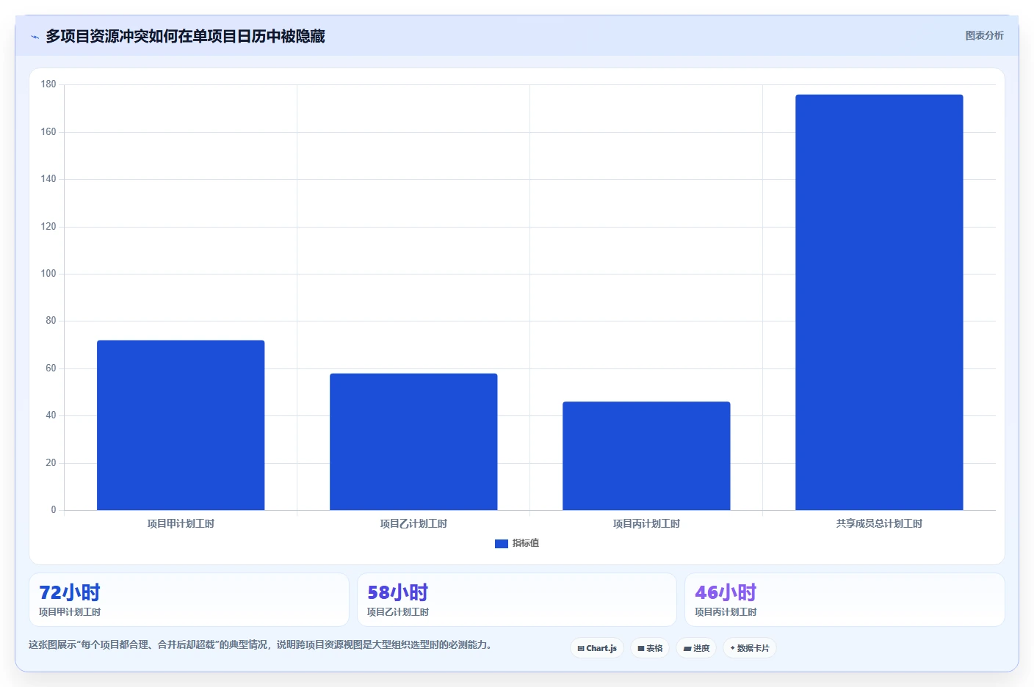Toggle the 指标值 legend color swatch
Screen dimensions: 1034x687
click(x=502, y=543)
